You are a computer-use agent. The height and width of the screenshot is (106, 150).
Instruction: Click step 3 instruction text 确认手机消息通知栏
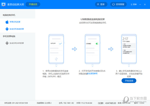tap(129, 74)
